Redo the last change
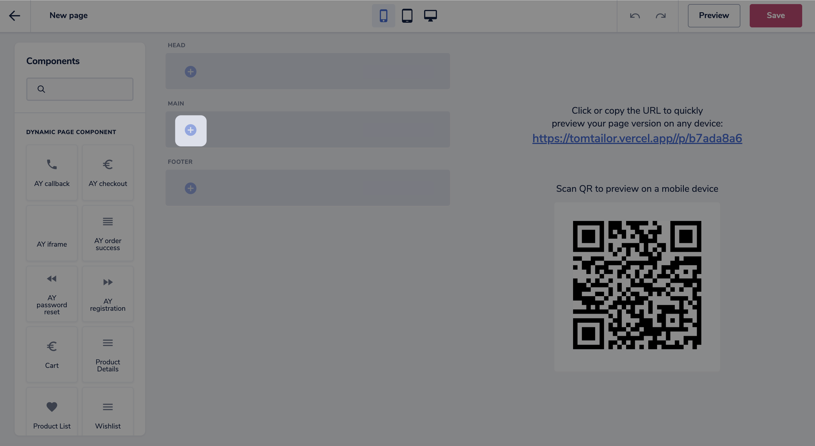Image resolution: width=815 pixels, height=446 pixels. pos(660,15)
